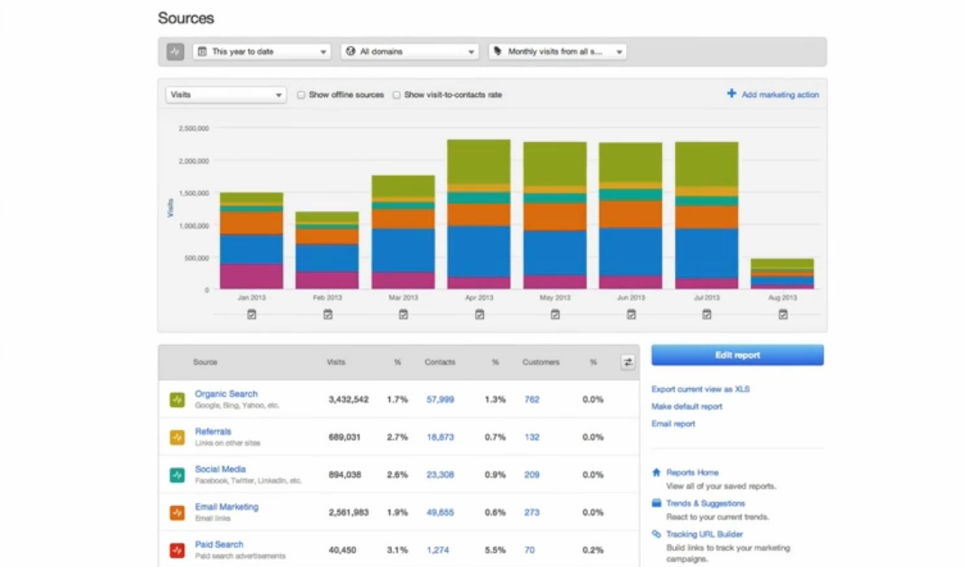Click the green segment of Apr 2013 bar
The height and width of the screenshot is (567, 966).
(x=478, y=162)
